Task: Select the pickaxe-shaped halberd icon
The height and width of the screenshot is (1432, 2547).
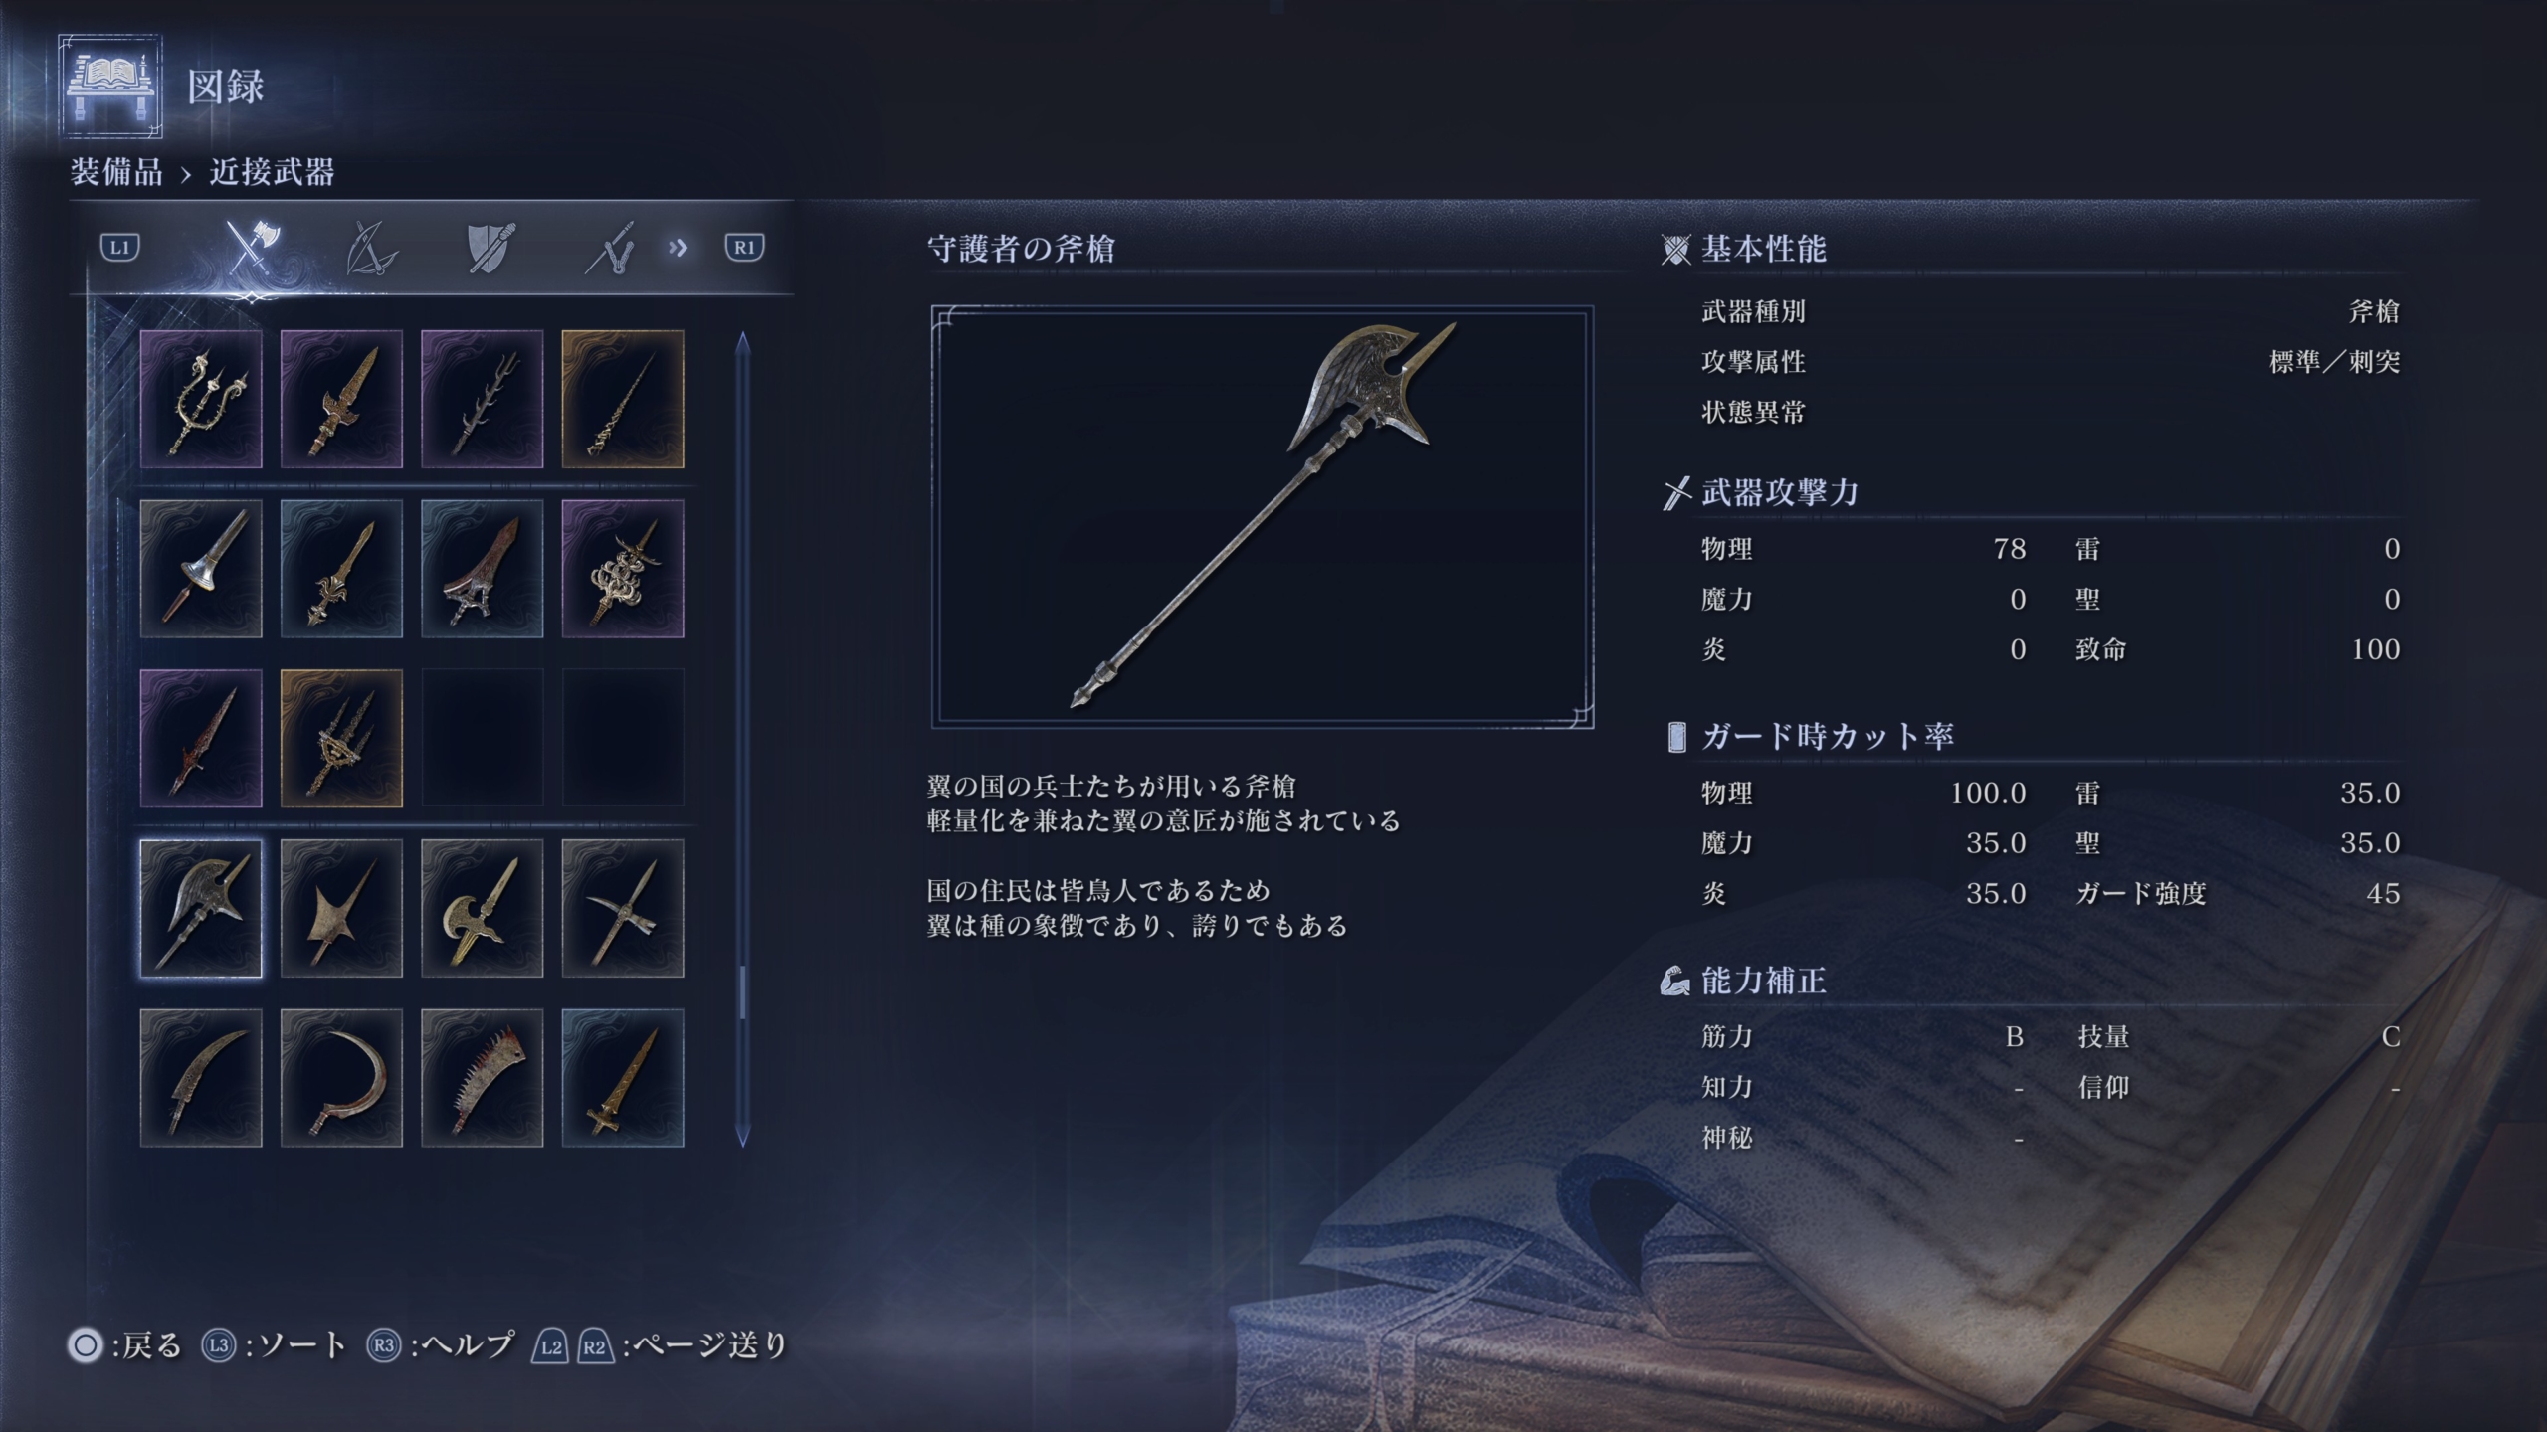Action: tap(623, 908)
